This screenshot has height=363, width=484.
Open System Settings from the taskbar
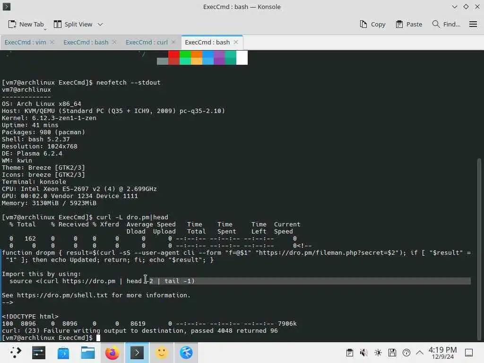point(39,353)
